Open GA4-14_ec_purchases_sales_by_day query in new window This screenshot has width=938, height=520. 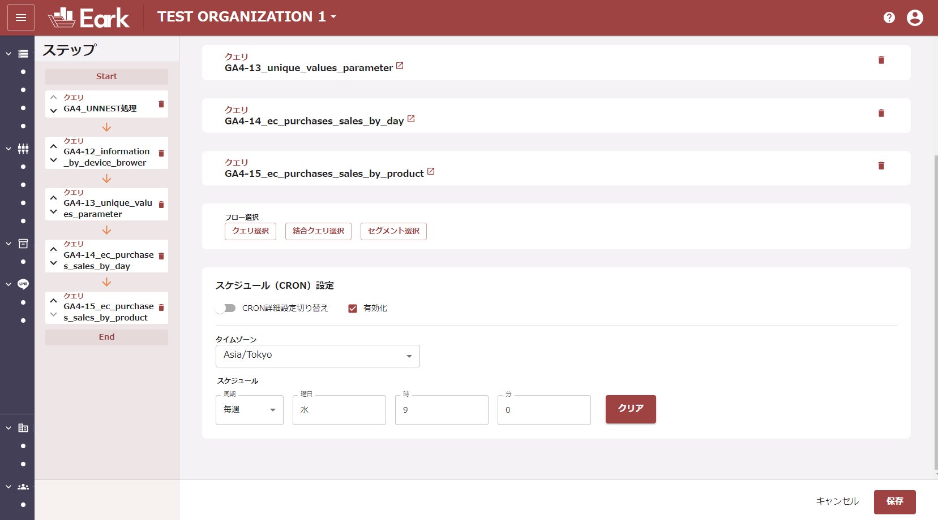411,119
